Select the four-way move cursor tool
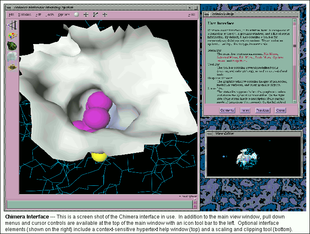310x234 pixels. tap(86, 14)
